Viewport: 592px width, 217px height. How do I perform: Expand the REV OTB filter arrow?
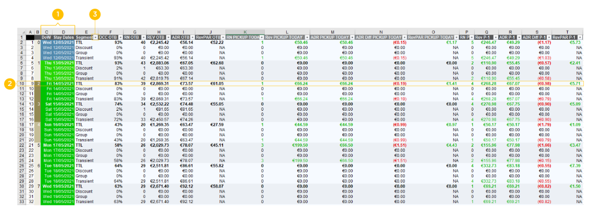(x=168, y=38)
